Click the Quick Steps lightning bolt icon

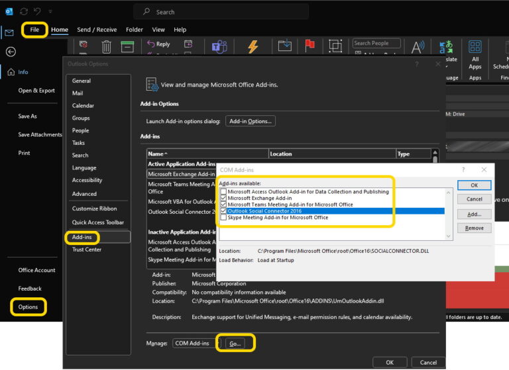tap(253, 47)
